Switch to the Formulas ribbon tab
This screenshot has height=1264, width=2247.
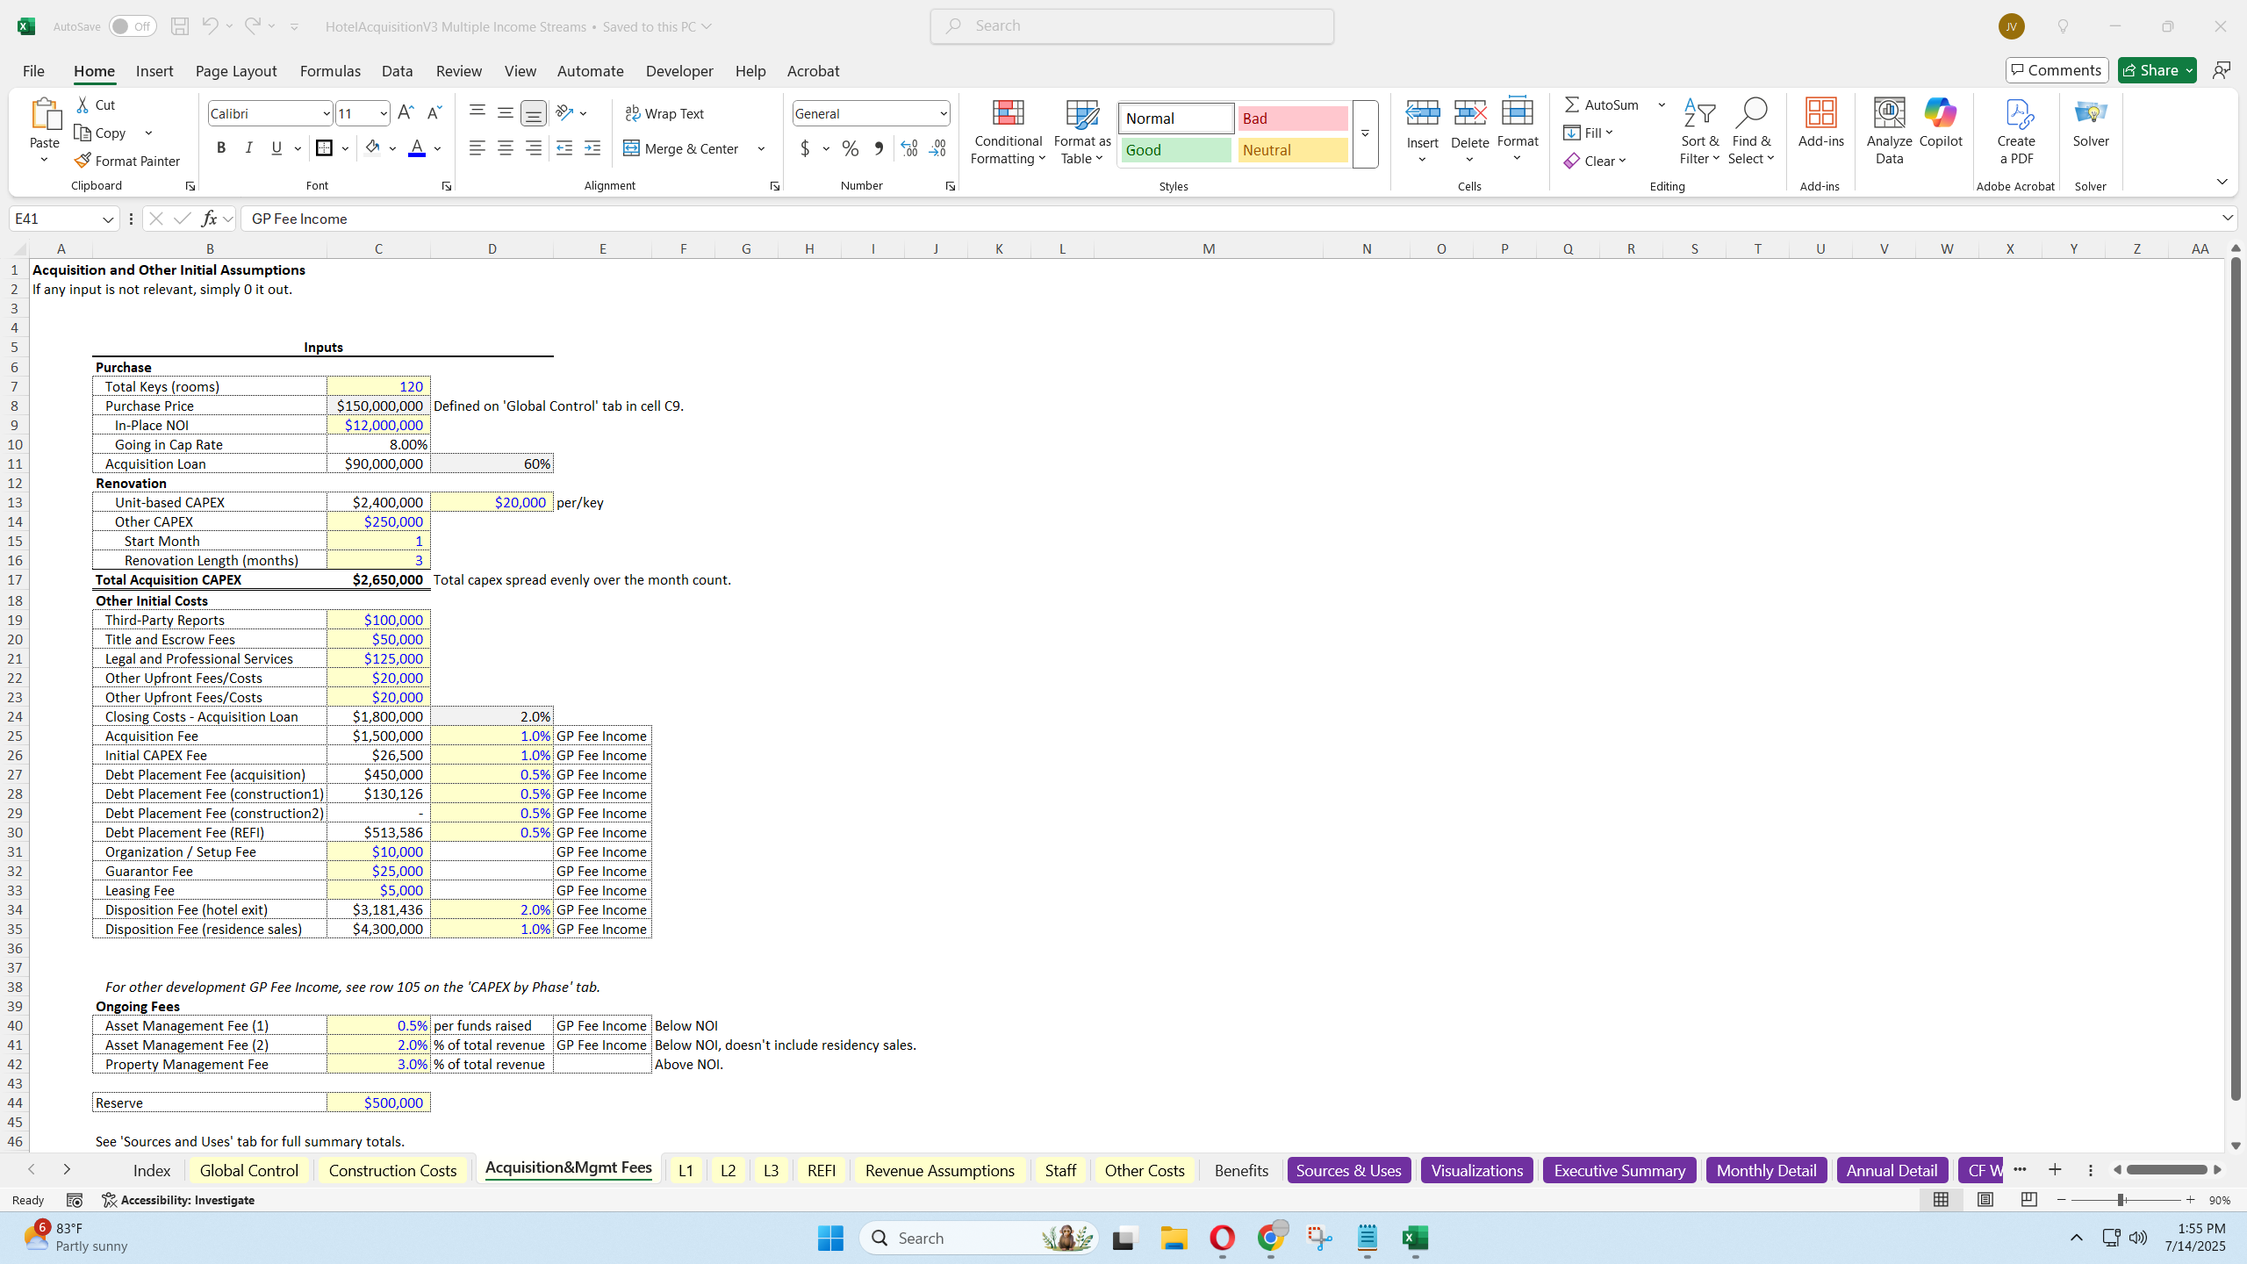click(x=330, y=71)
